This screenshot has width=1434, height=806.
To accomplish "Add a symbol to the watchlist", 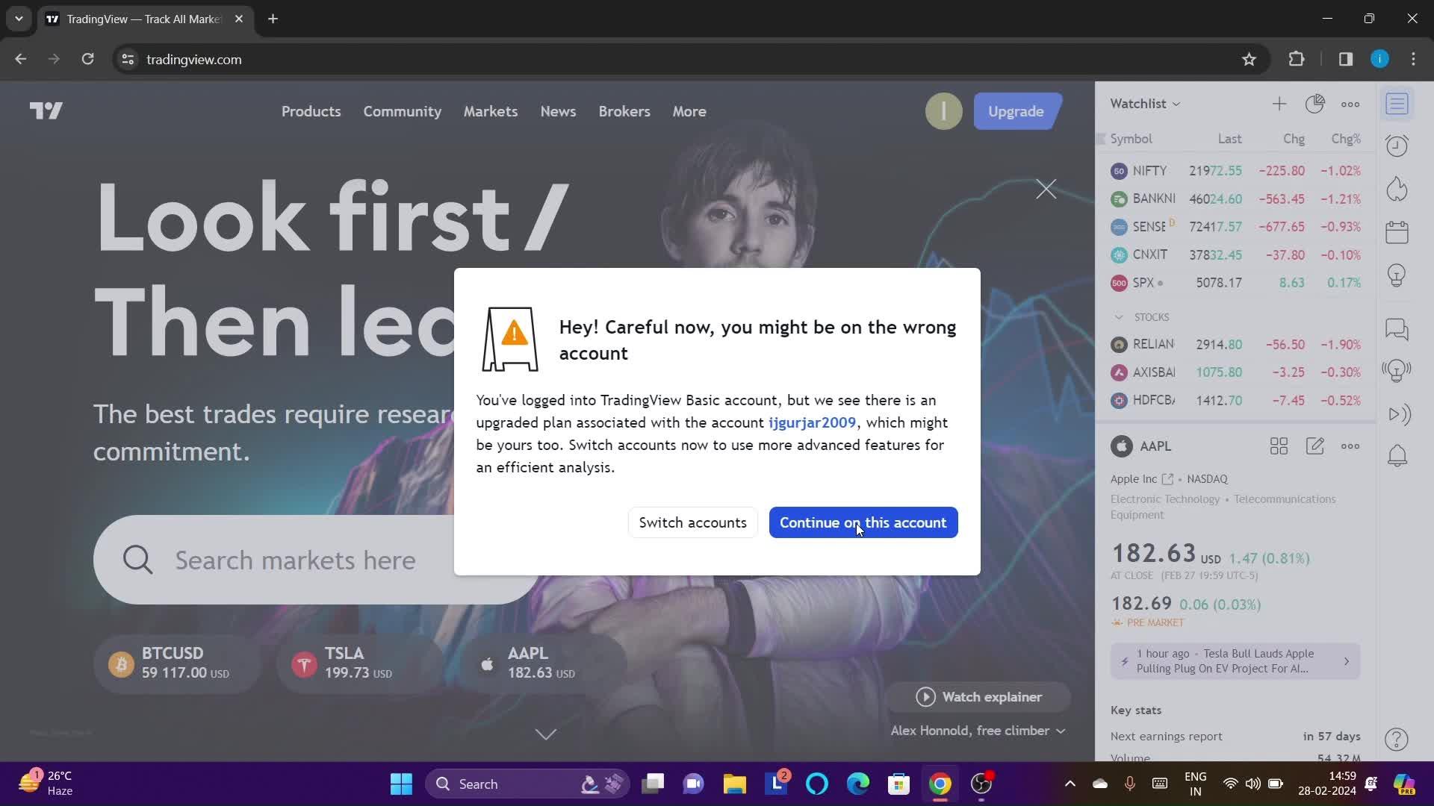I will [1279, 104].
